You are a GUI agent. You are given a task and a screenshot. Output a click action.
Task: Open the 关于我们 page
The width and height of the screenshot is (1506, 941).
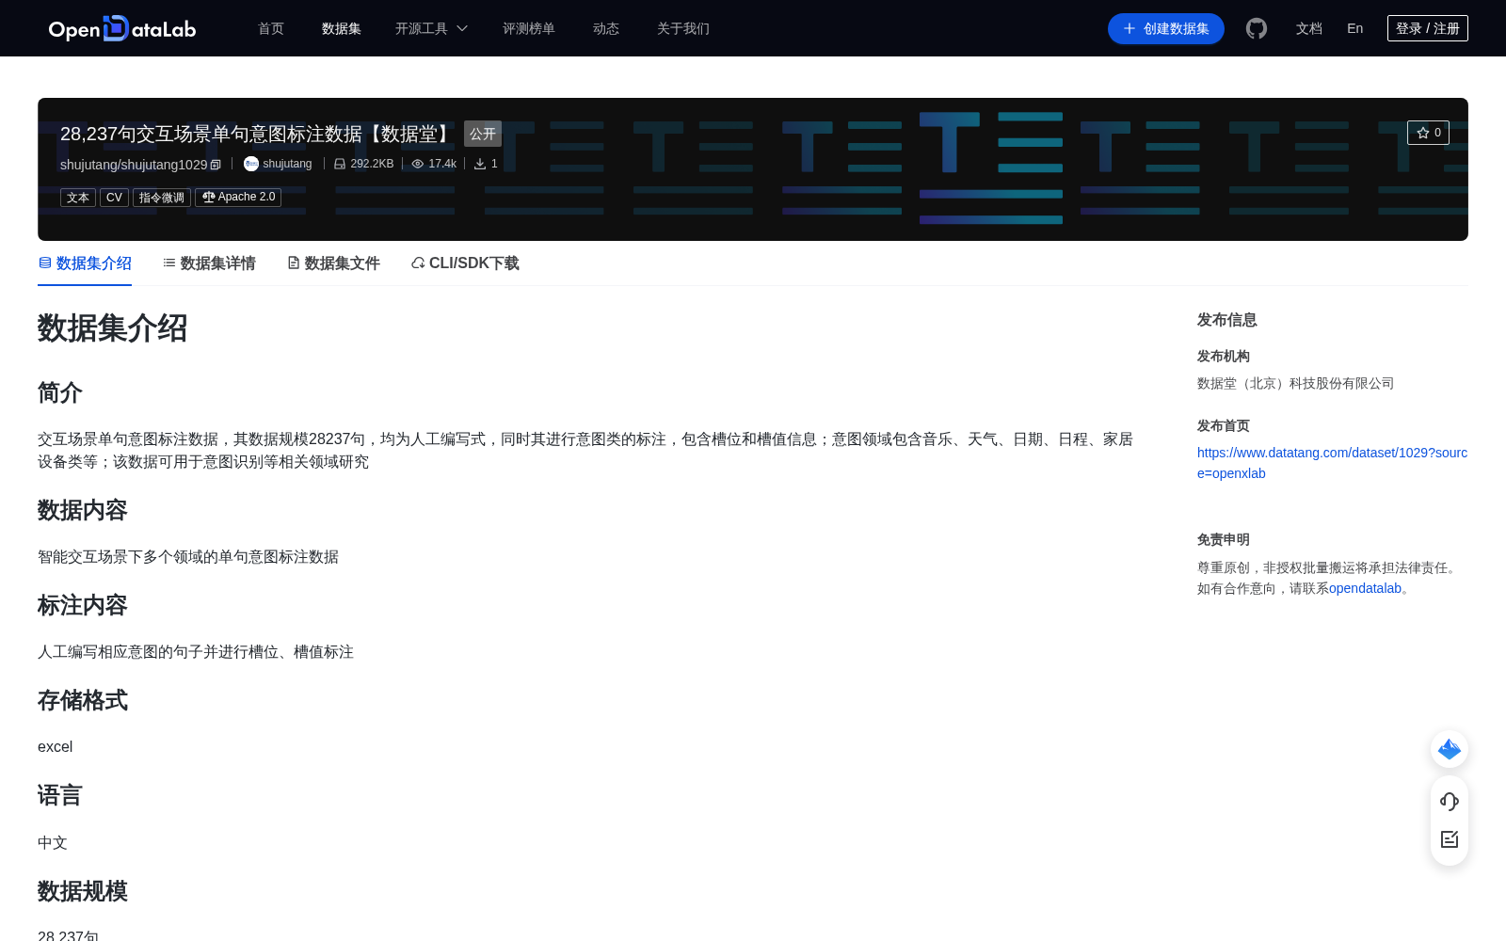(x=683, y=28)
